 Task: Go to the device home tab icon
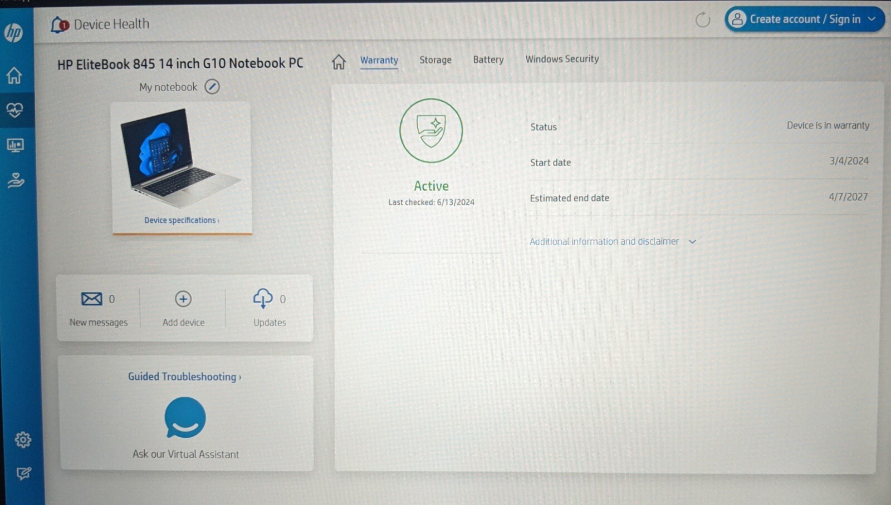339,61
